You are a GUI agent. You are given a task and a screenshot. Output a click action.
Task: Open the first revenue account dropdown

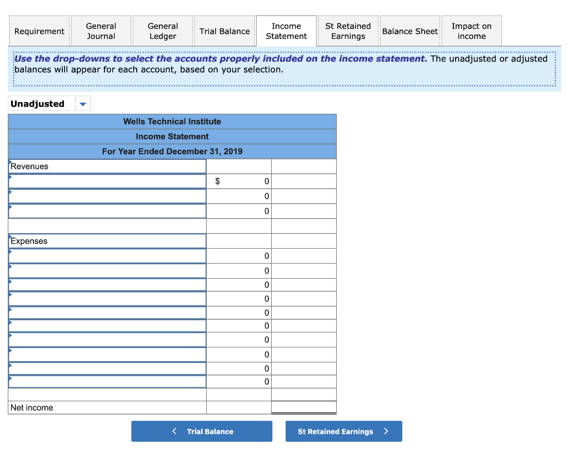click(107, 181)
